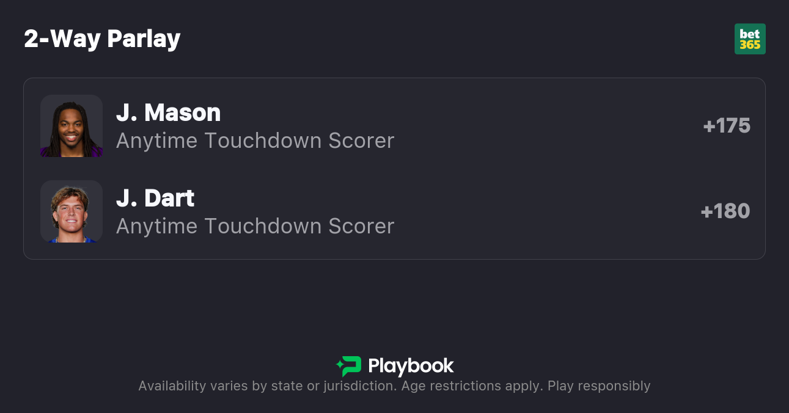Image resolution: width=789 pixels, height=413 pixels.
Task: Click the bet365 sportsbook logo
Action: click(x=750, y=39)
